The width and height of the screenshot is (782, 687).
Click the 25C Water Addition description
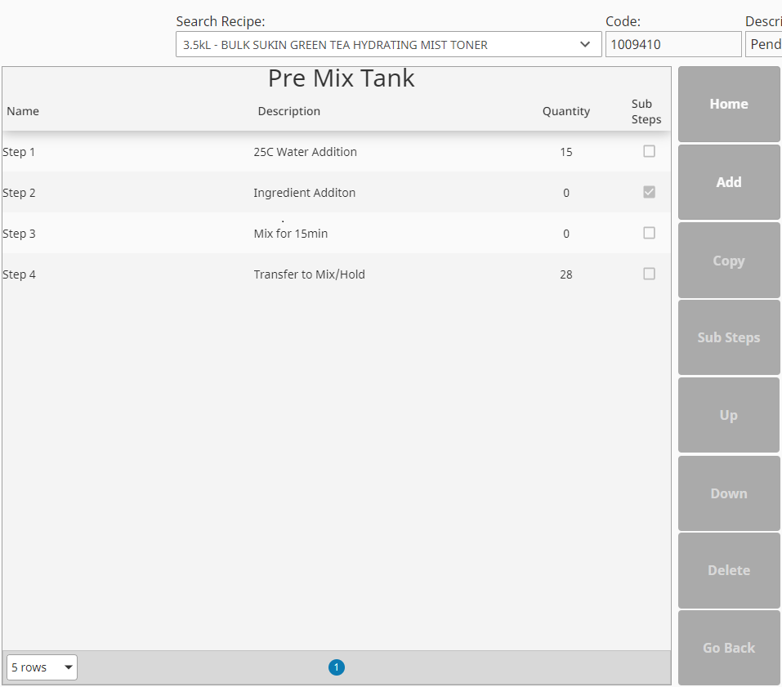(x=306, y=152)
